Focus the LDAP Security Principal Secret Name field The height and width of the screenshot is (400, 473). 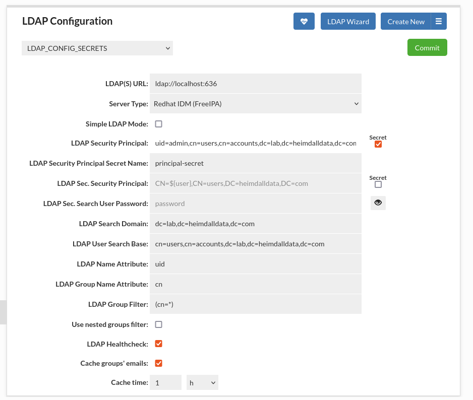tap(256, 163)
